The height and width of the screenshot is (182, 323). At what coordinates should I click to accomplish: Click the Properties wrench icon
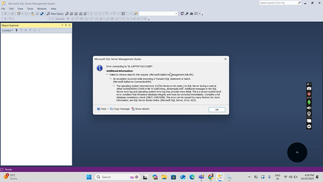(187, 14)
